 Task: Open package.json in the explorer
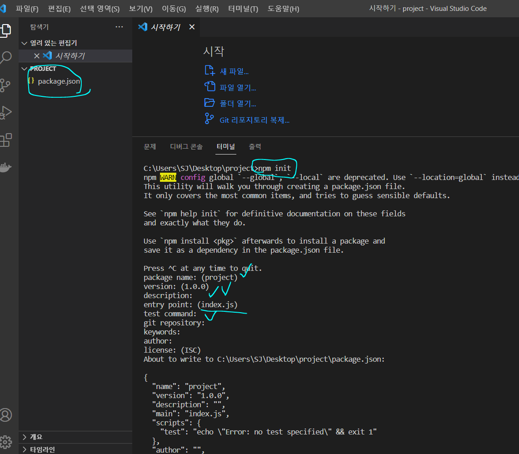pos(59,81)
